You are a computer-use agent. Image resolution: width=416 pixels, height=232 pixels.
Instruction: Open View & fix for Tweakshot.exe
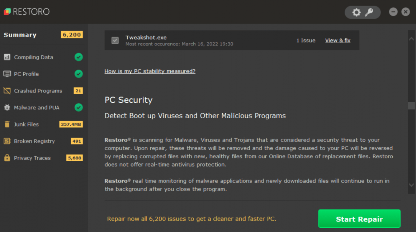pos(337,40)
